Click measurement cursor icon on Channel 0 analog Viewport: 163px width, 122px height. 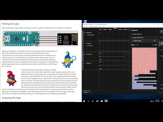[127, 55]
